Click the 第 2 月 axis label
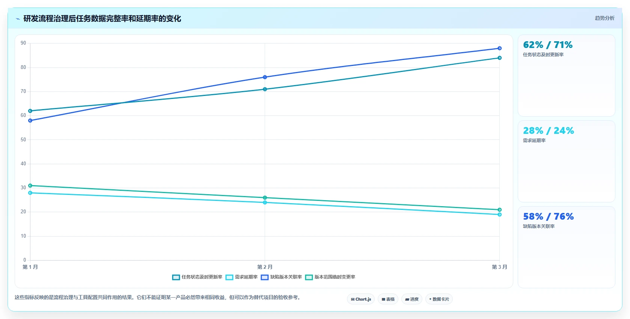Screen dimensions: 630x319 click(x=265, y=267)
